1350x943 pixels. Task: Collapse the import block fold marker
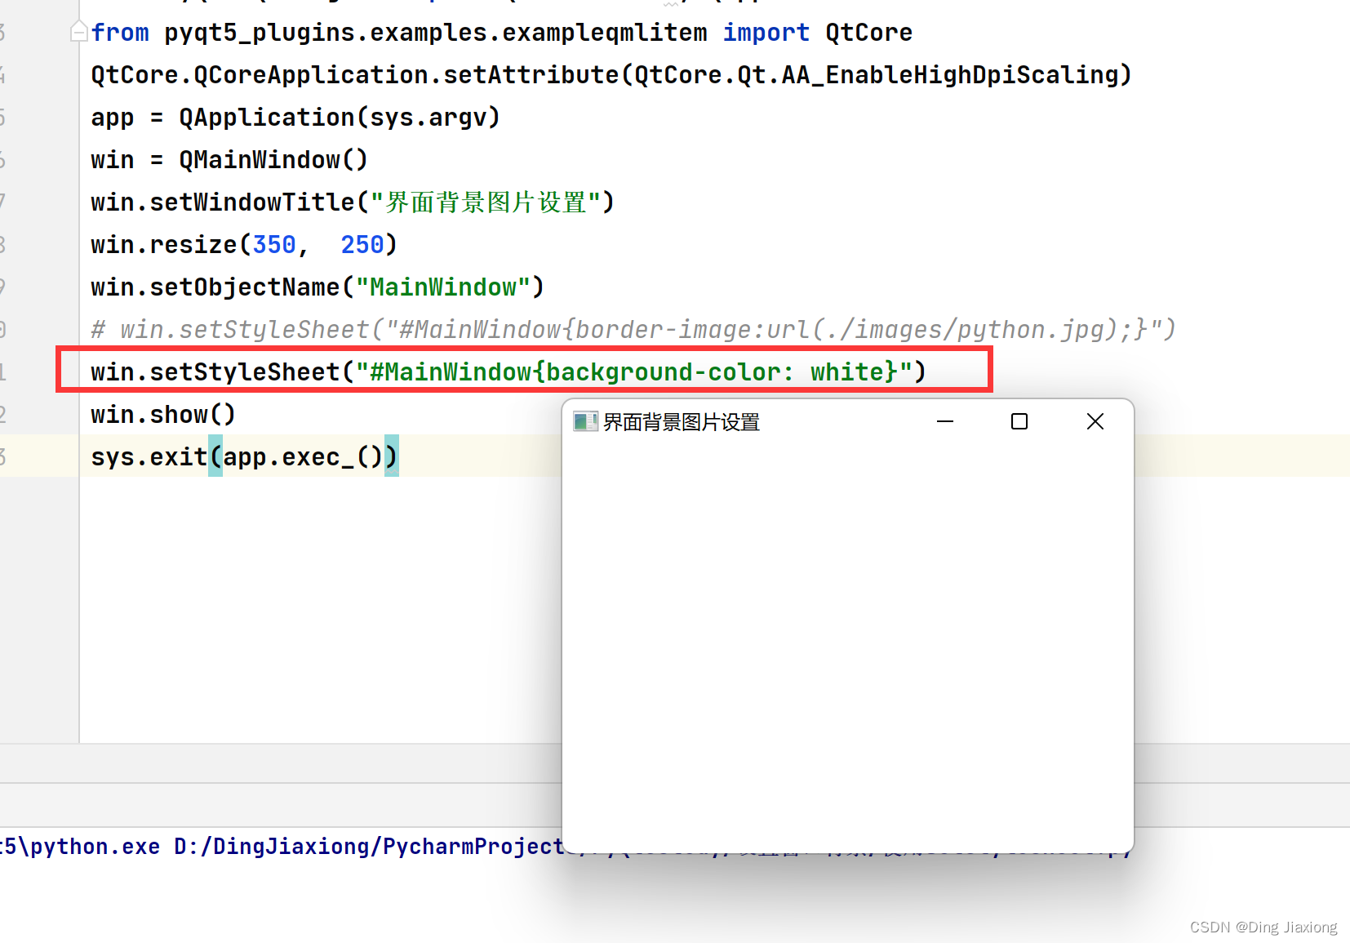click(79, 32)
